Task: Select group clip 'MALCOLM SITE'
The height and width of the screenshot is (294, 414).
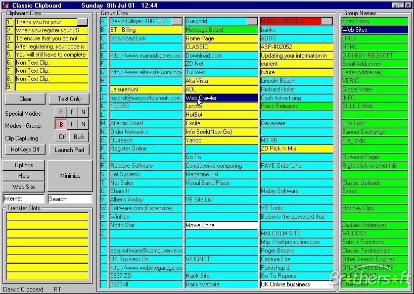Action: pyautogui.click(x=297, y=233)
